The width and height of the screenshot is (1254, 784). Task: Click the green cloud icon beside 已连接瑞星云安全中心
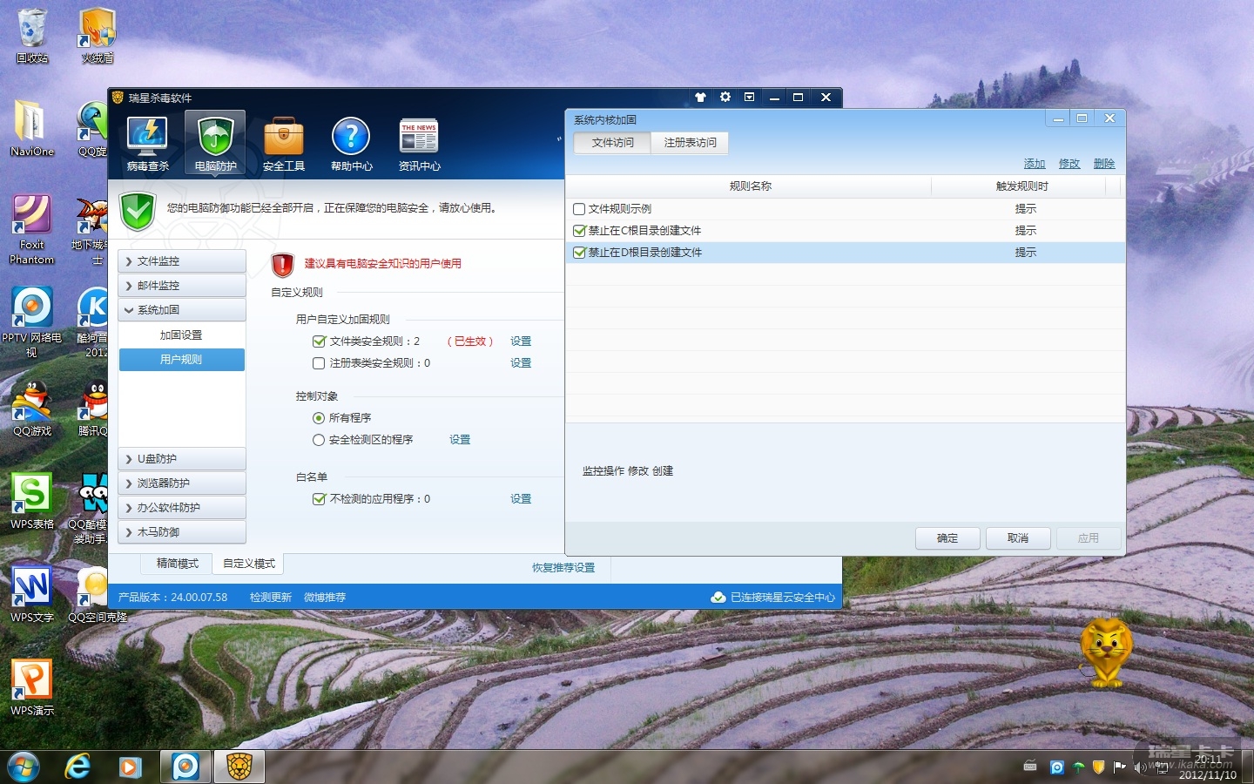pos(718,598)
